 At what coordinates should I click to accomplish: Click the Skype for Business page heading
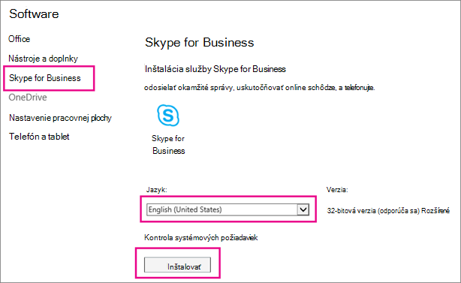(199, 42)
